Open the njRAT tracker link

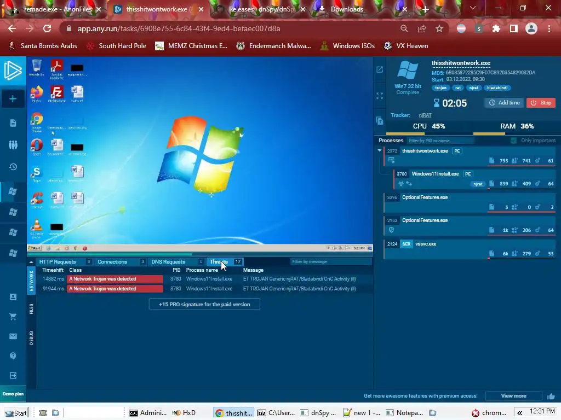(425, 115)
